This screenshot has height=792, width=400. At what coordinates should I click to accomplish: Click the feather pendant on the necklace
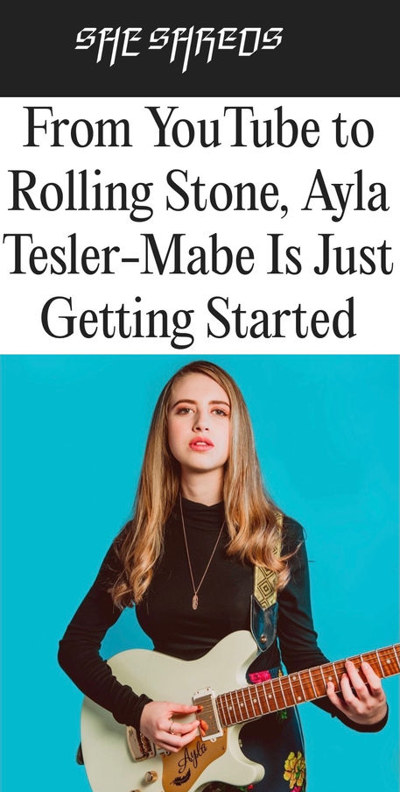click(195, 603)
